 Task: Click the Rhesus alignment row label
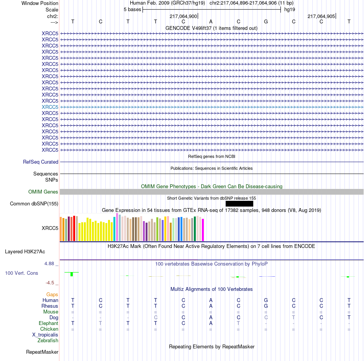[50, 306]
